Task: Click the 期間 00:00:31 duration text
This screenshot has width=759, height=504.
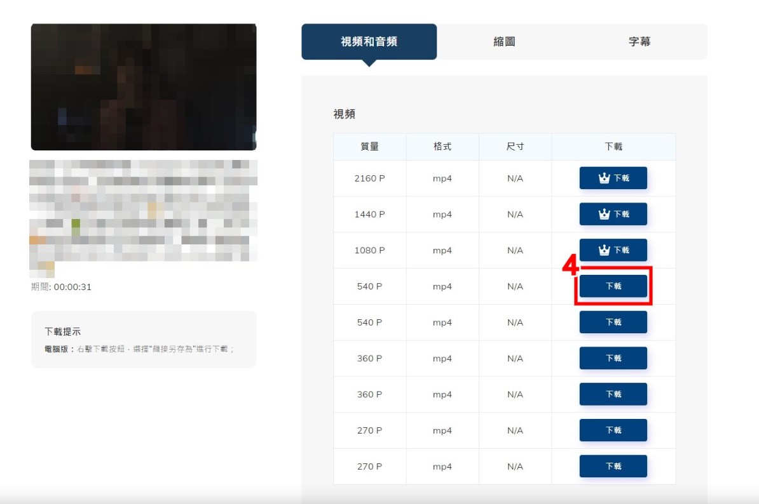Action: (x=62, y=287)
